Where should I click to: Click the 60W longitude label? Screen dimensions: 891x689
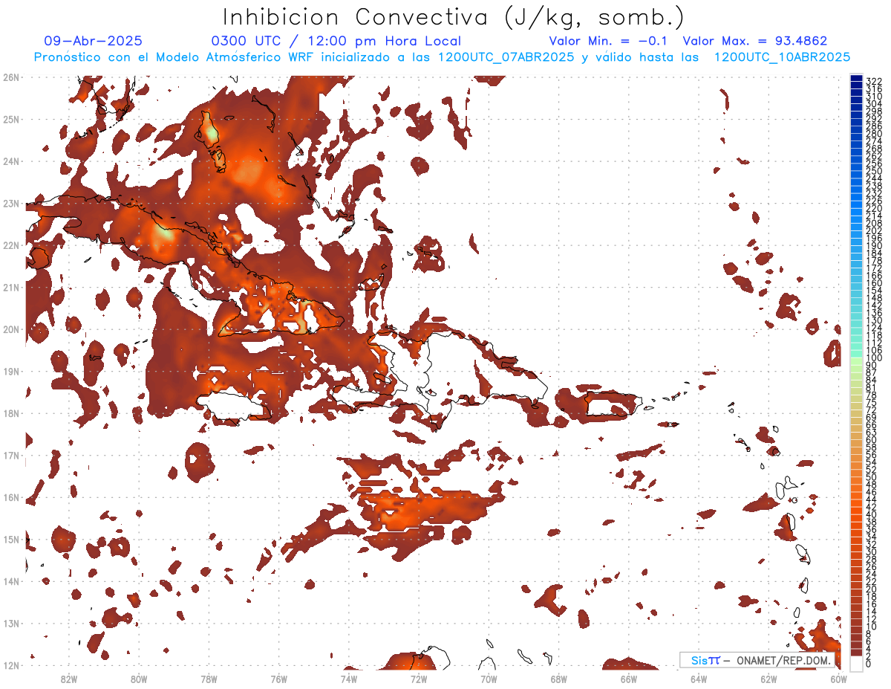pos(839,679)
